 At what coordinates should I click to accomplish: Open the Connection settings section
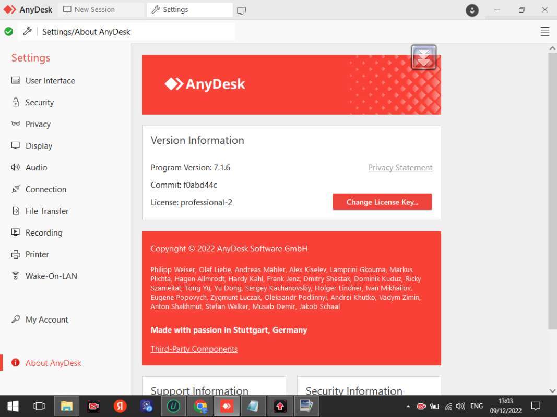click(x=45, y=189)
